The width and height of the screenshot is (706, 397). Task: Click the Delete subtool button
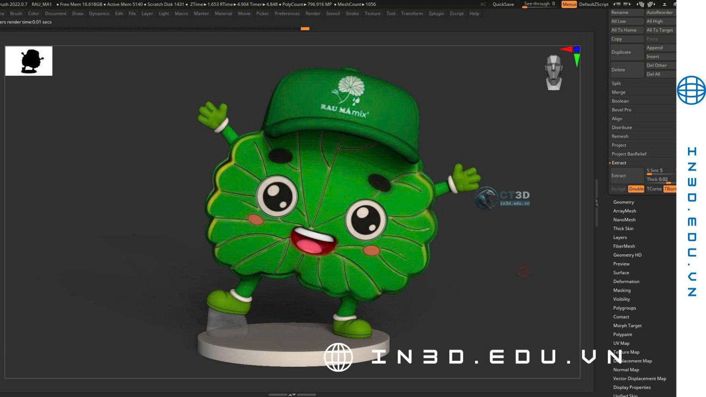pos(627,70)
